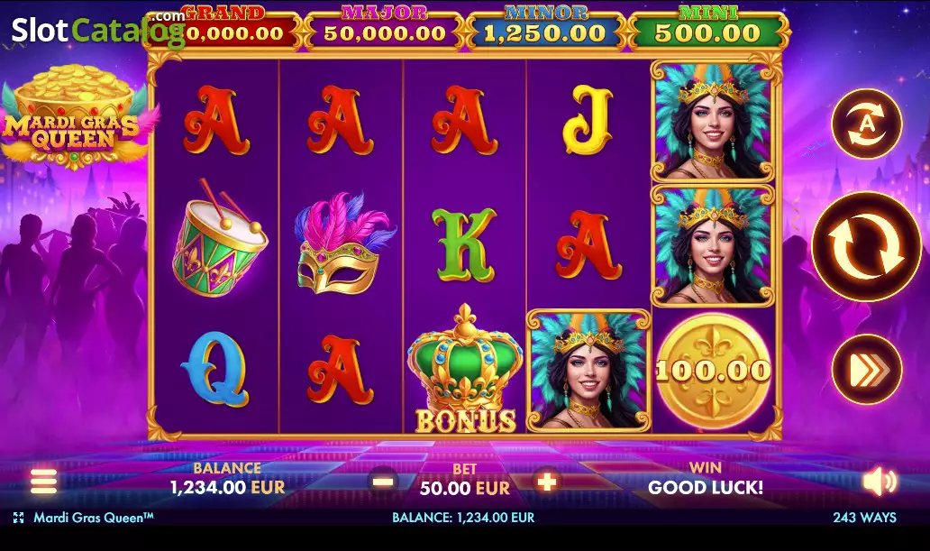Open the hamburger menu
Screen dimensions: 930x551
click(43, 482)
